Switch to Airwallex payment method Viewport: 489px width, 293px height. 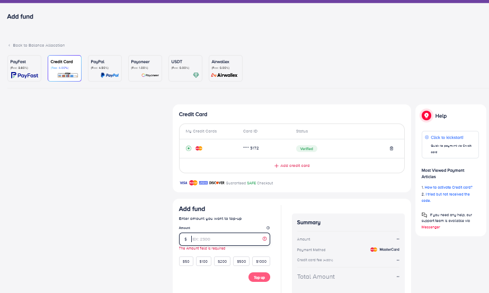point(226,68)
